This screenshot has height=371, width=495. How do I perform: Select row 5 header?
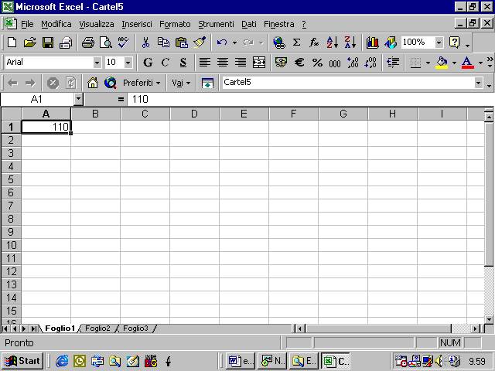(x=11, y=179)
